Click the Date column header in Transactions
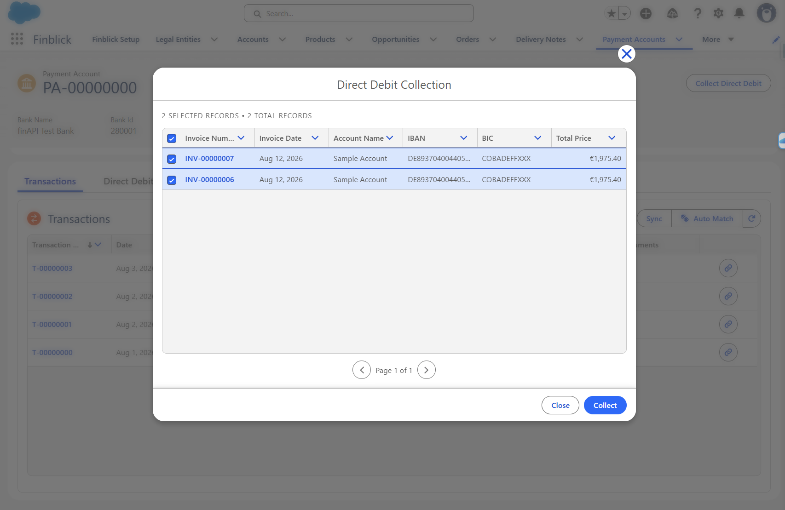Viewport: 785px width, 510px height. click(124, 245)
